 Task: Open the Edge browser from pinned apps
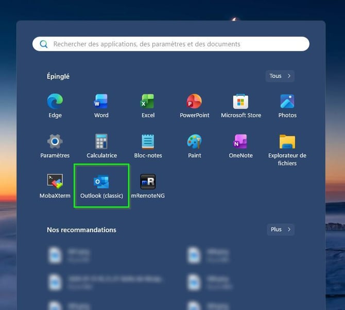55,106
